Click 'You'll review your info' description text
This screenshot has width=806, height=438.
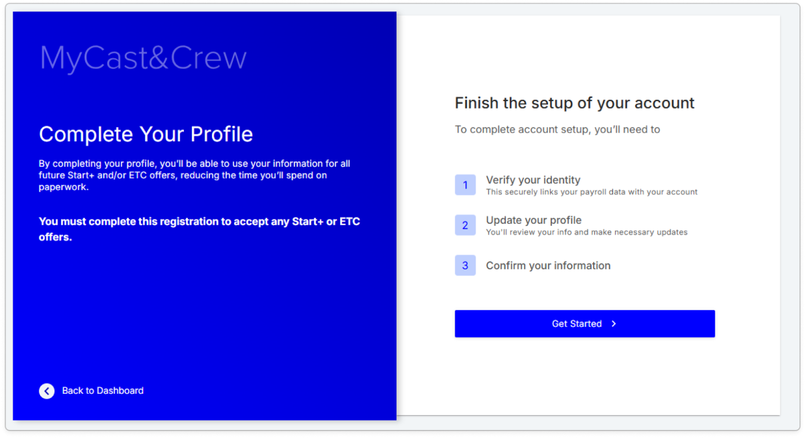point(587,232)
